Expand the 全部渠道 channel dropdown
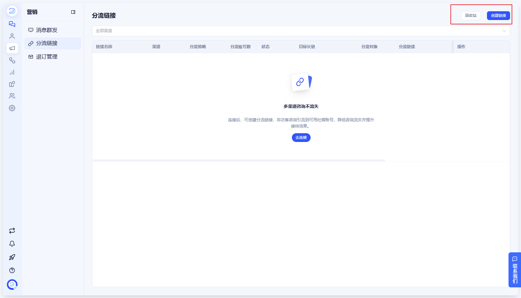The image size is (521, 298). point(301,31)
